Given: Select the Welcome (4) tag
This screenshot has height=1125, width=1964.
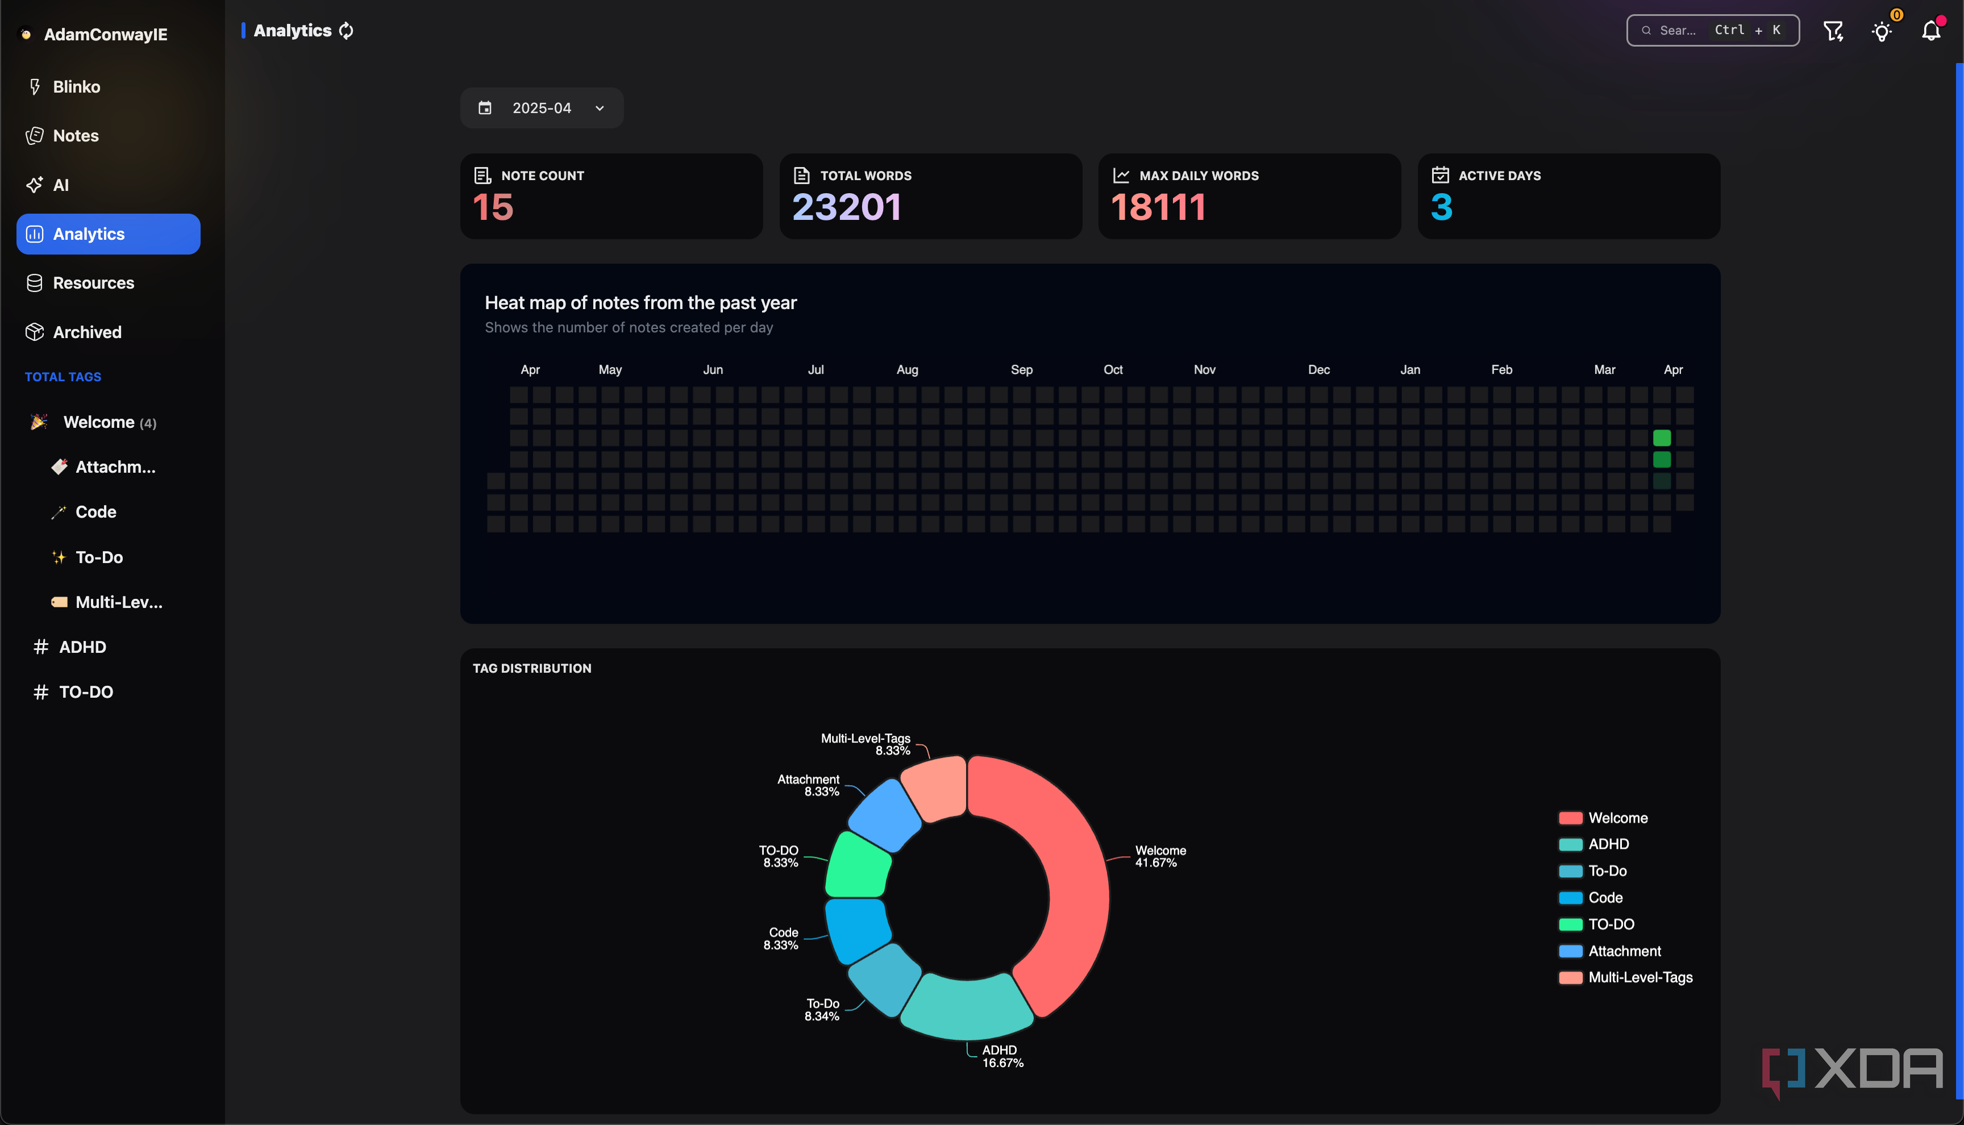Looking at the screenshot, I should point(108,422).
